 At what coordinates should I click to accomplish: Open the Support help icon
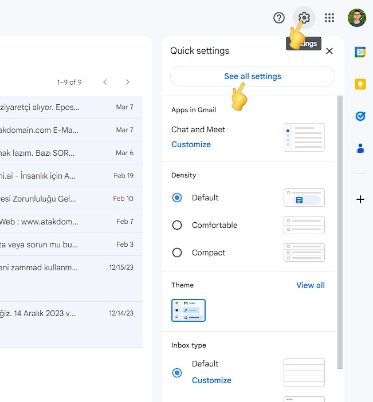click(x=279, y=18)
